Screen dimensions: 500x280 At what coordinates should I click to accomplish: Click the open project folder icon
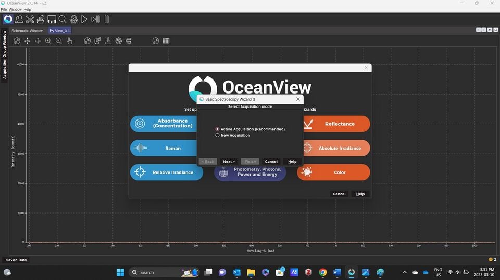41,19
